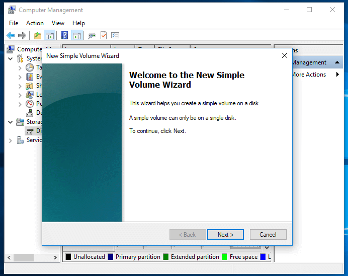Viewport: 348px width, 276px height.
Task: Expand the More Actions submenu arrow
Action: tap(337, 75)
